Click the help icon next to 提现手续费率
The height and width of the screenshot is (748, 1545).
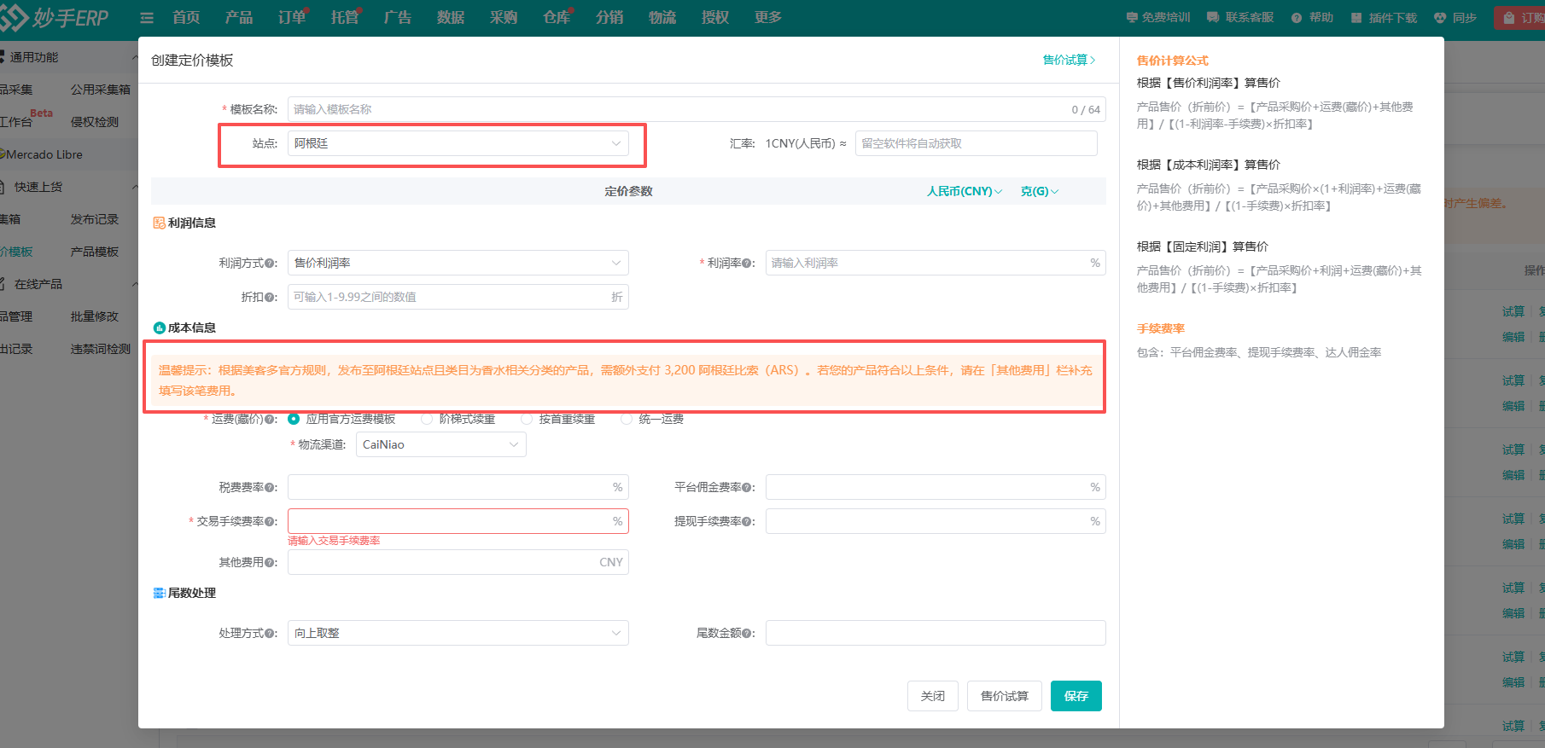pyautogui.click(x=748, y=522)
